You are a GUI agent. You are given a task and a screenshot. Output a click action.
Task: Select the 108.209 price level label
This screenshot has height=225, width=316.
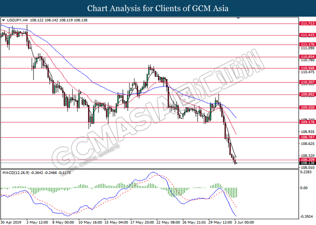pyautogui.click(x=307, y=160)
